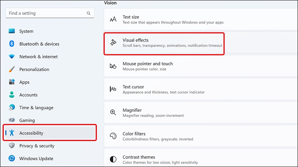This screenshot has height=167, width=298.
Task: Go to the System settings category
Action: coord(26,31)
